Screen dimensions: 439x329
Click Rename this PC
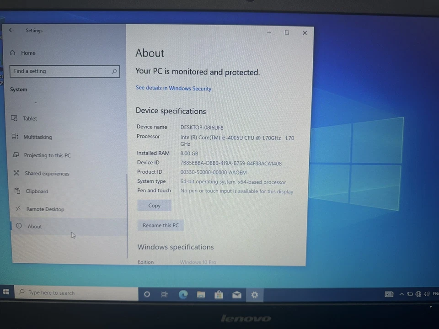coord(161,225)
